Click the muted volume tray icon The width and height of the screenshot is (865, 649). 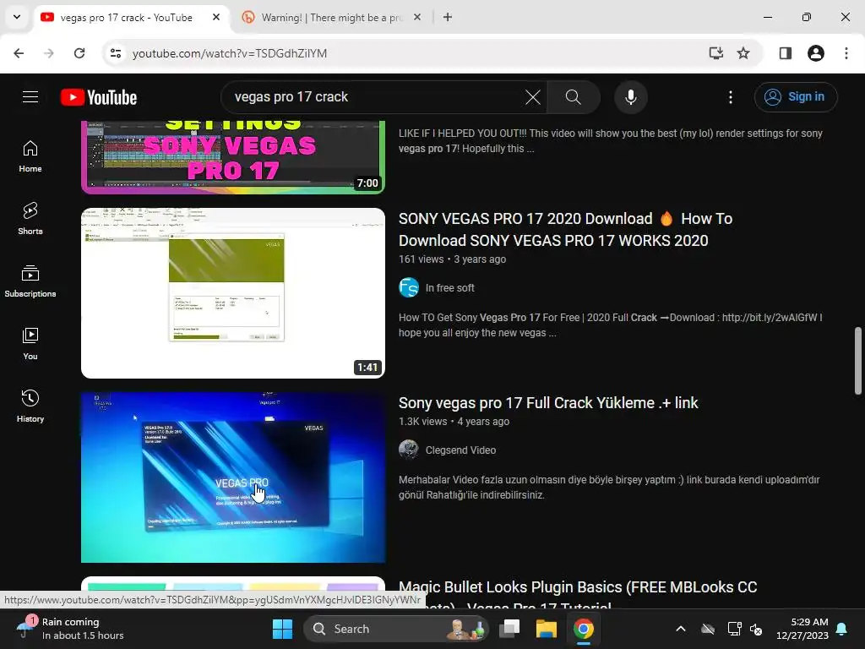point(756,629)
